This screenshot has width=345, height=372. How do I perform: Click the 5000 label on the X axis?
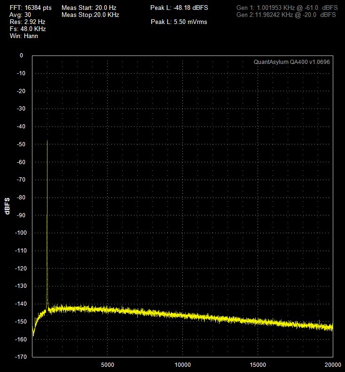108,365
